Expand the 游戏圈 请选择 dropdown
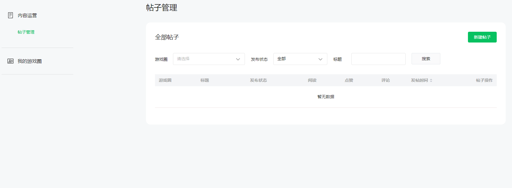This screenshot has width=512, height=188. click(x=209, y=59)
